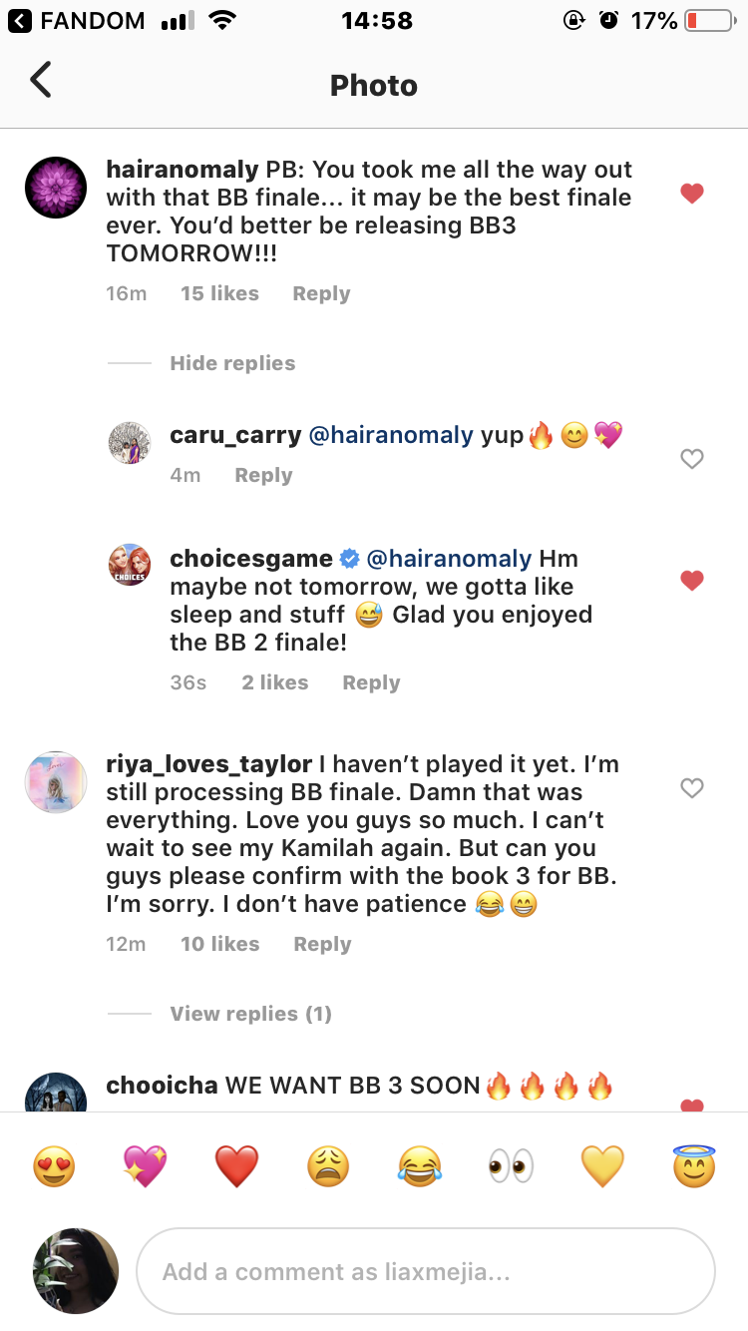Like caru_carry's reply
Viewport: 748px width, 1331px height.
pos(692,459)
